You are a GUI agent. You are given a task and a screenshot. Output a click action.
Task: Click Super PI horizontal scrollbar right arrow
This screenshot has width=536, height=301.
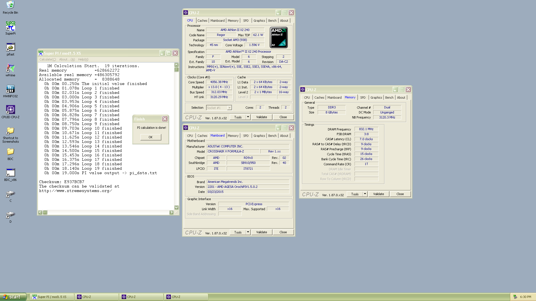point(171,212)
